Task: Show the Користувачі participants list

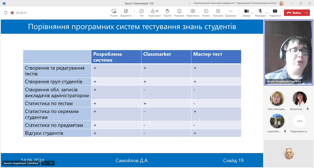Action: pos(155,11)
